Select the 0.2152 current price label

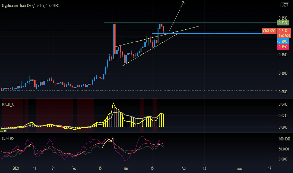tap(283, 31)
